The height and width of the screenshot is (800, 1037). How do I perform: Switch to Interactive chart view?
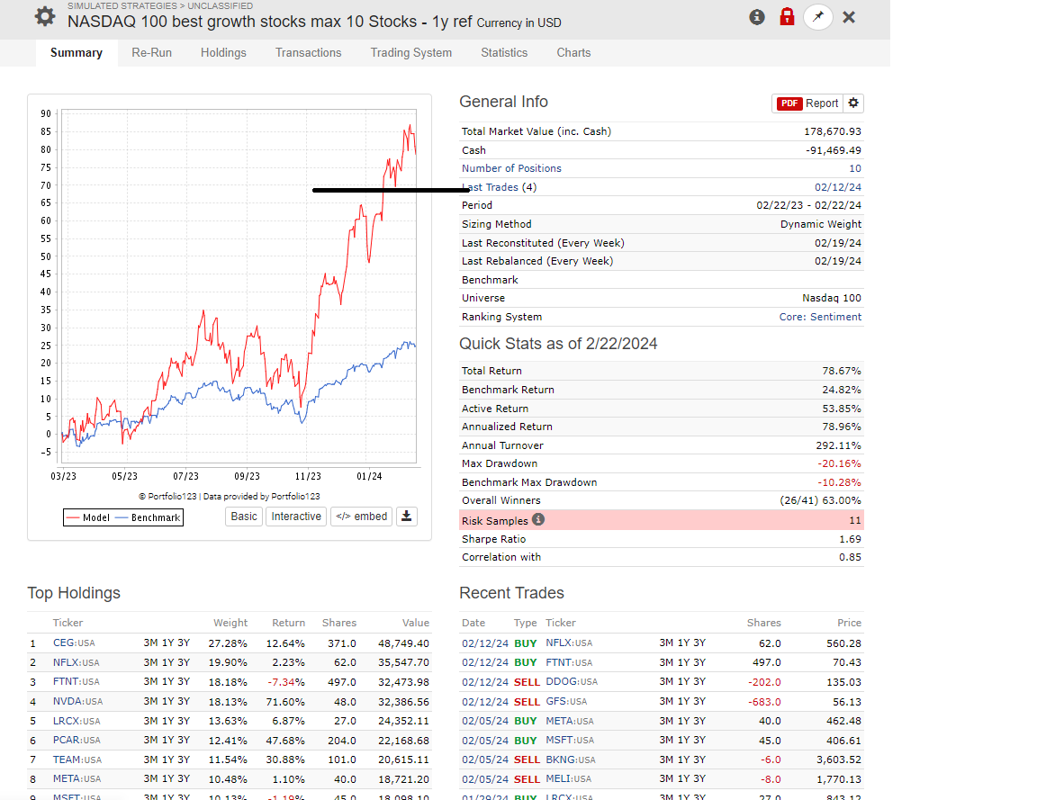click(296, 517)
